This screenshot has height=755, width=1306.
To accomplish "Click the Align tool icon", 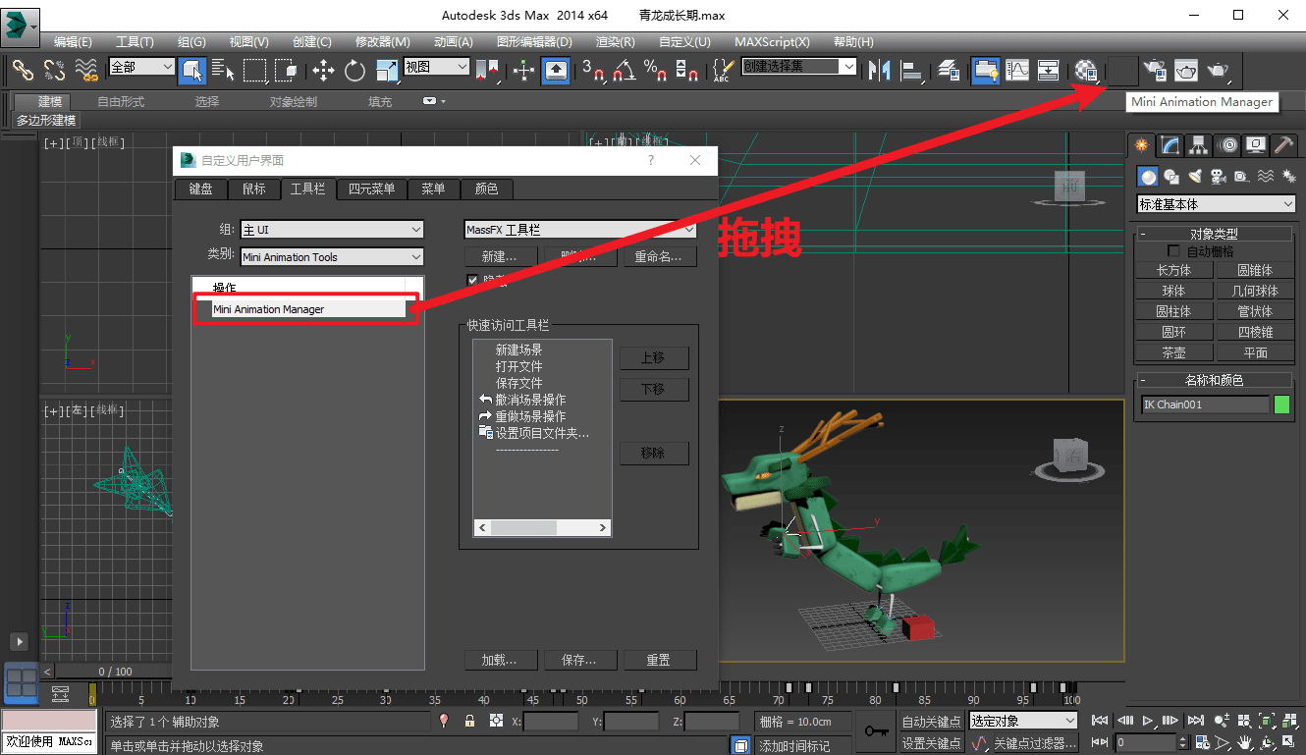I will pyautogui.click(x=913, y=70).
